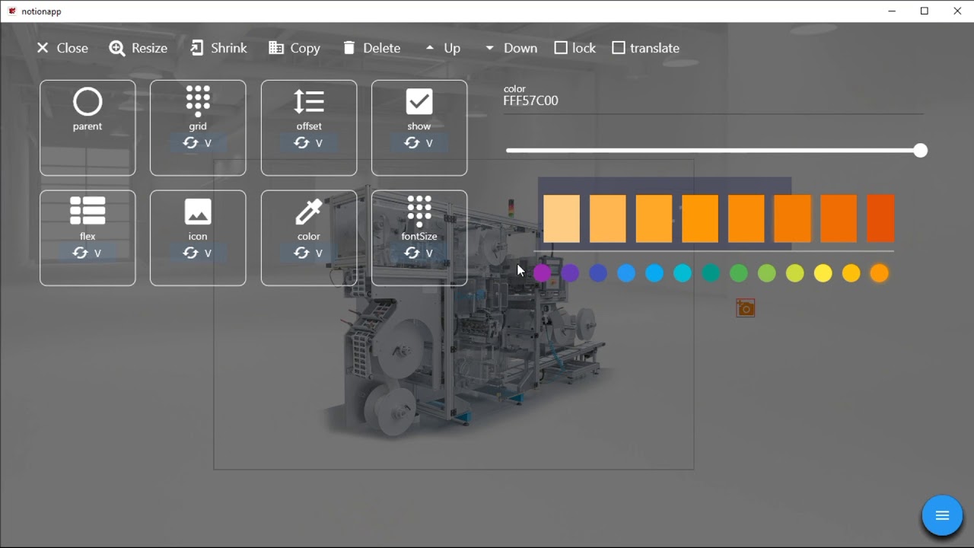Viewport: 974px width, 548px height.
Task: Click the color hex field FFF57C00
Action: 713,99
